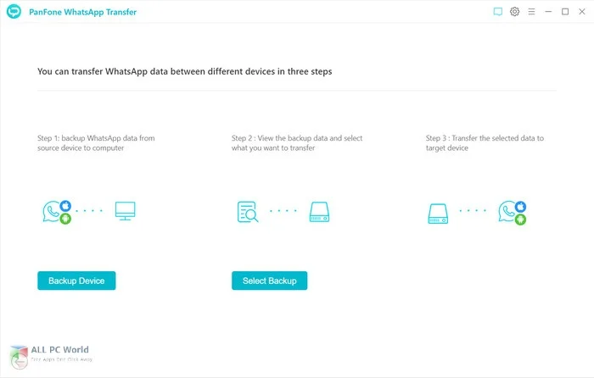594x378 pixels.
Task: Close the PanFone window
Action: (x=582, y=12)
